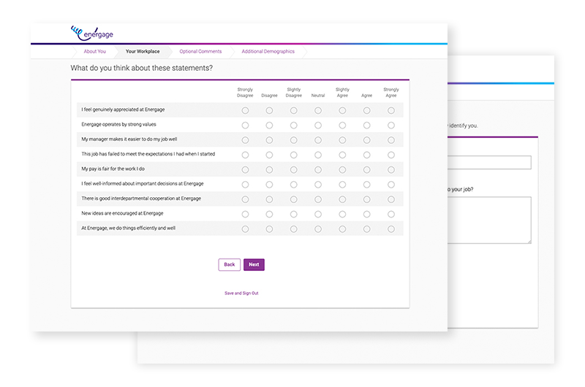Select Neutral for interdepartmental cooperation
Screen dimensions: 585x387
coord(318,199)
